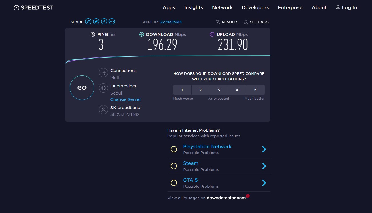Click the downdetector red alert badge

coord(248,196)
